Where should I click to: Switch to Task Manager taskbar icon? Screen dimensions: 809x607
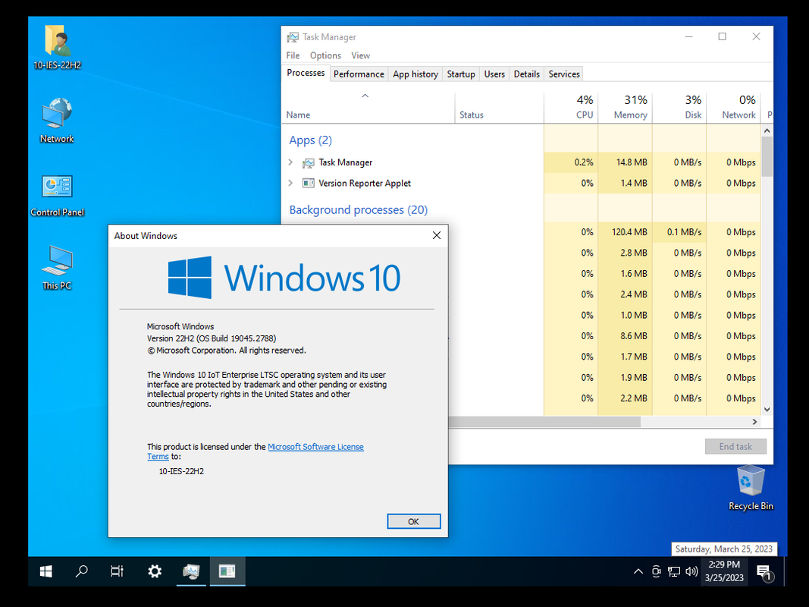[191, 571]
